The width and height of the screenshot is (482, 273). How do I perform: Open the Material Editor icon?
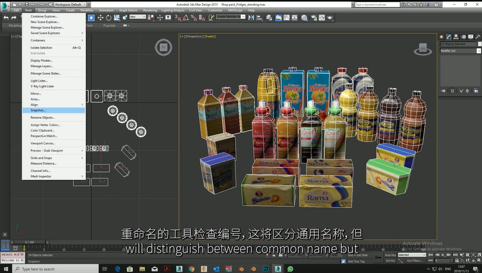(x=304, y=18)
